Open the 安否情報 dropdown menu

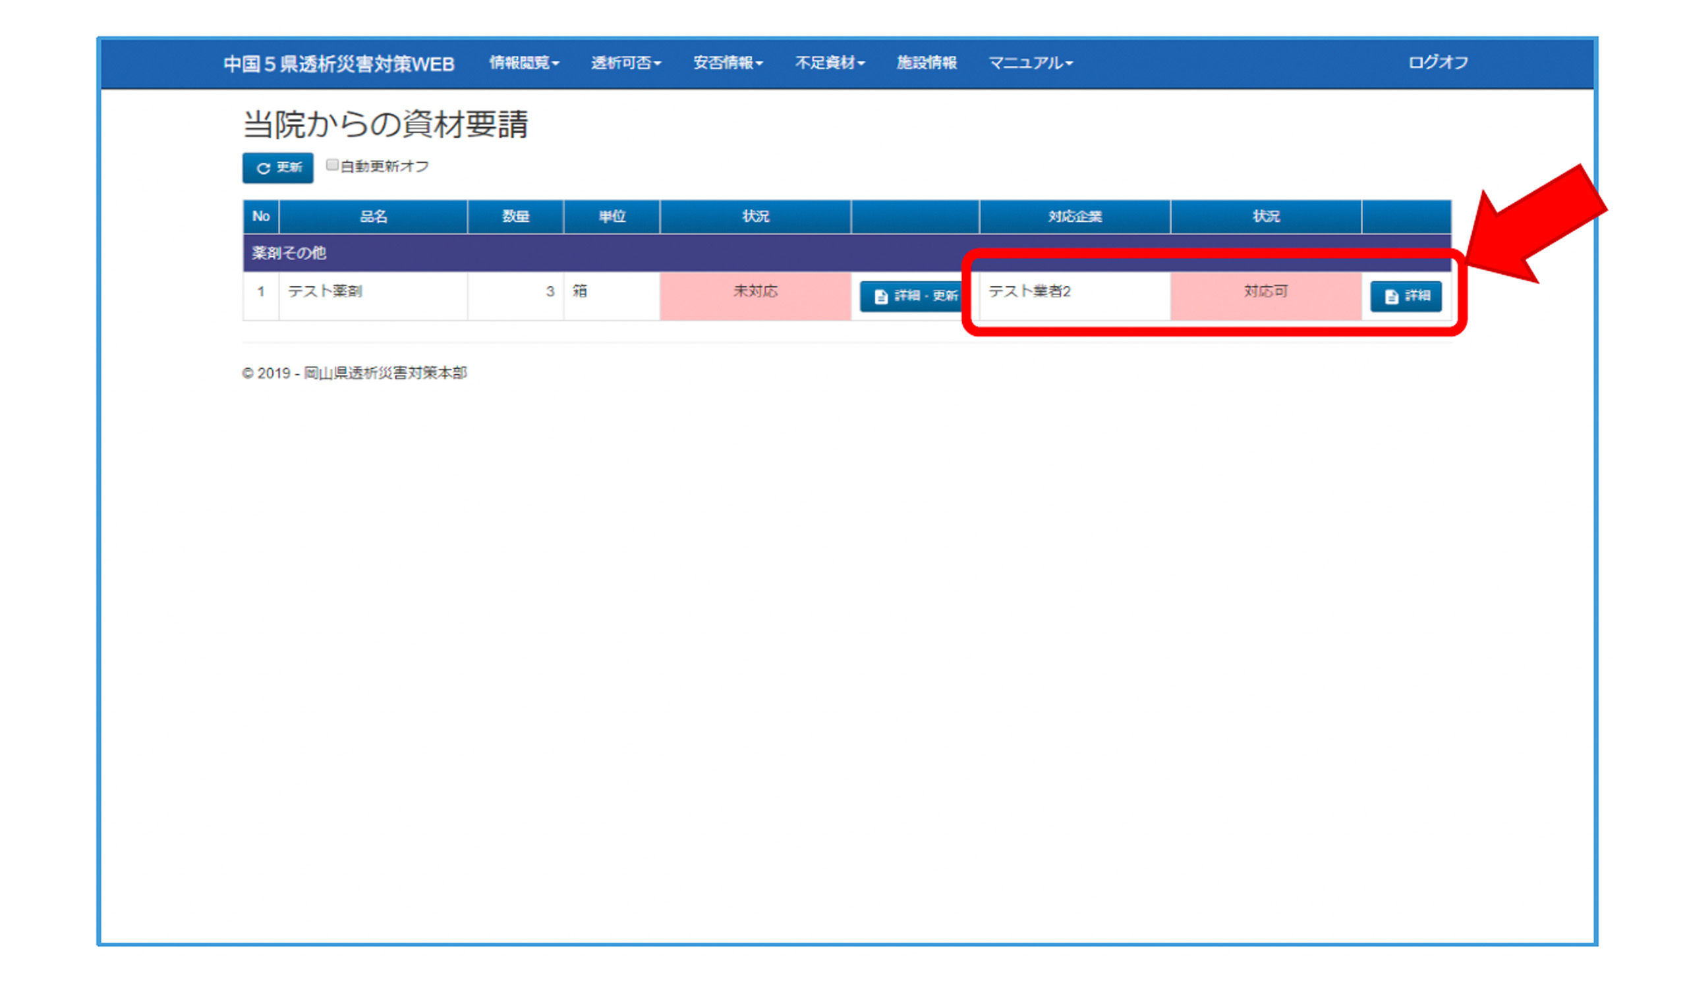[728, 63]
